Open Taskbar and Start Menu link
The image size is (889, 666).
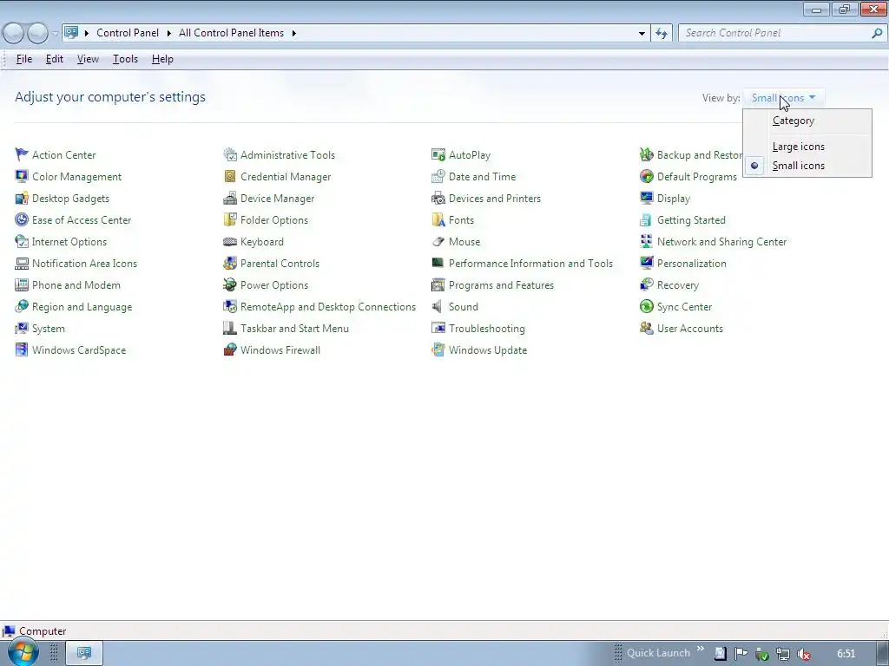tap(294, 329)
